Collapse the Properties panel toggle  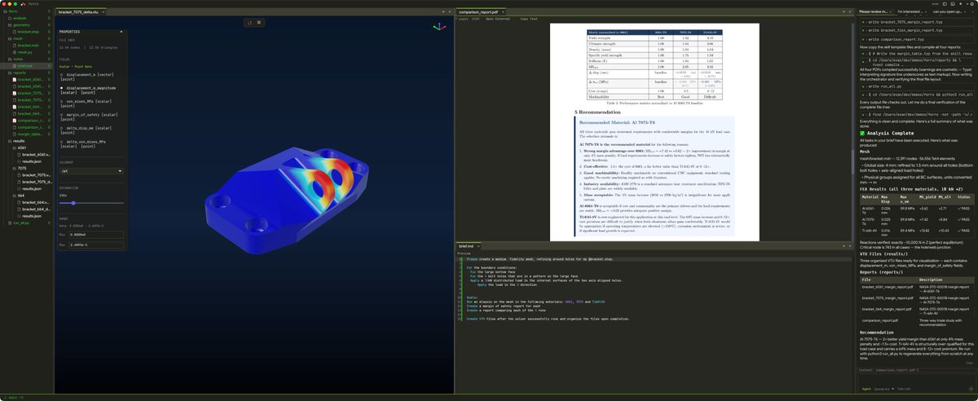(x=120, y=32)
